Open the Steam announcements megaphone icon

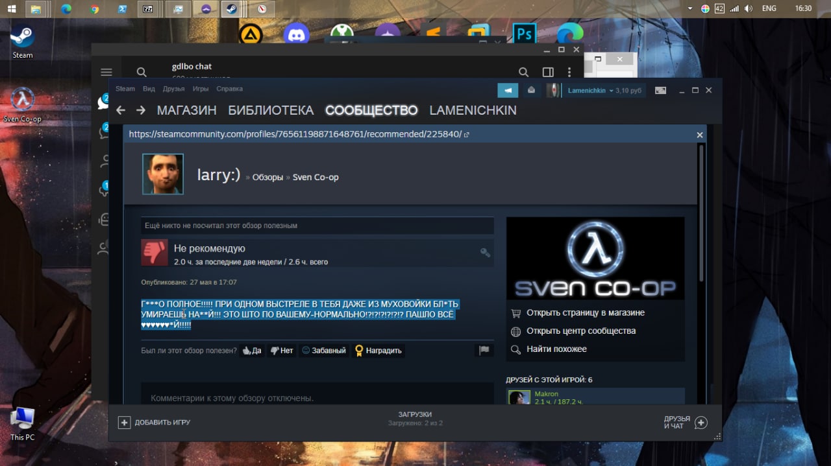click(x=509, y=90)
